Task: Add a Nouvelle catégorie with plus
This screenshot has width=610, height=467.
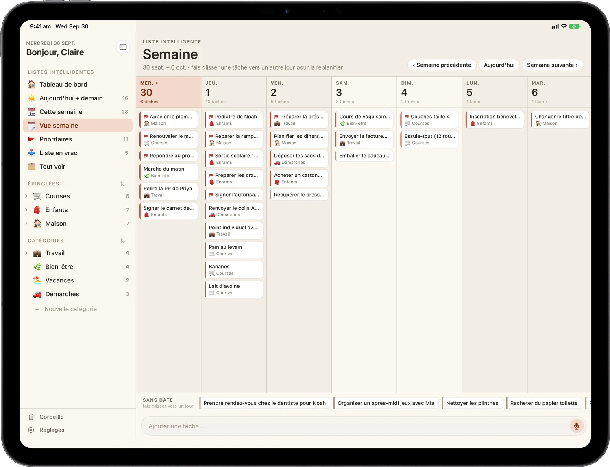Action: [66, 309]
